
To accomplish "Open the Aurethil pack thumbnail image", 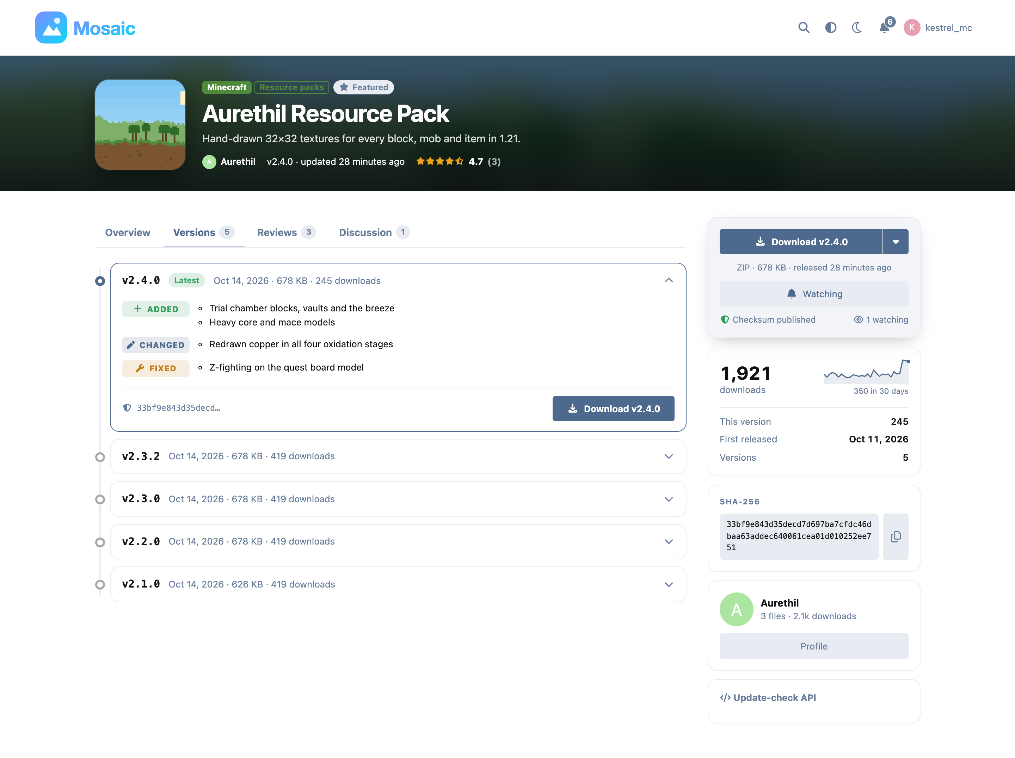I will click(x=140, y=125).
